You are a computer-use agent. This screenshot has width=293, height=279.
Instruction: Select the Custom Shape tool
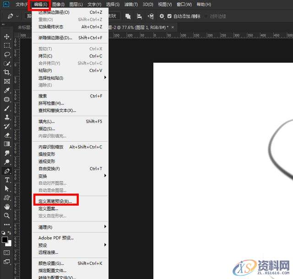pyautogui.click(x=7, y=198)
